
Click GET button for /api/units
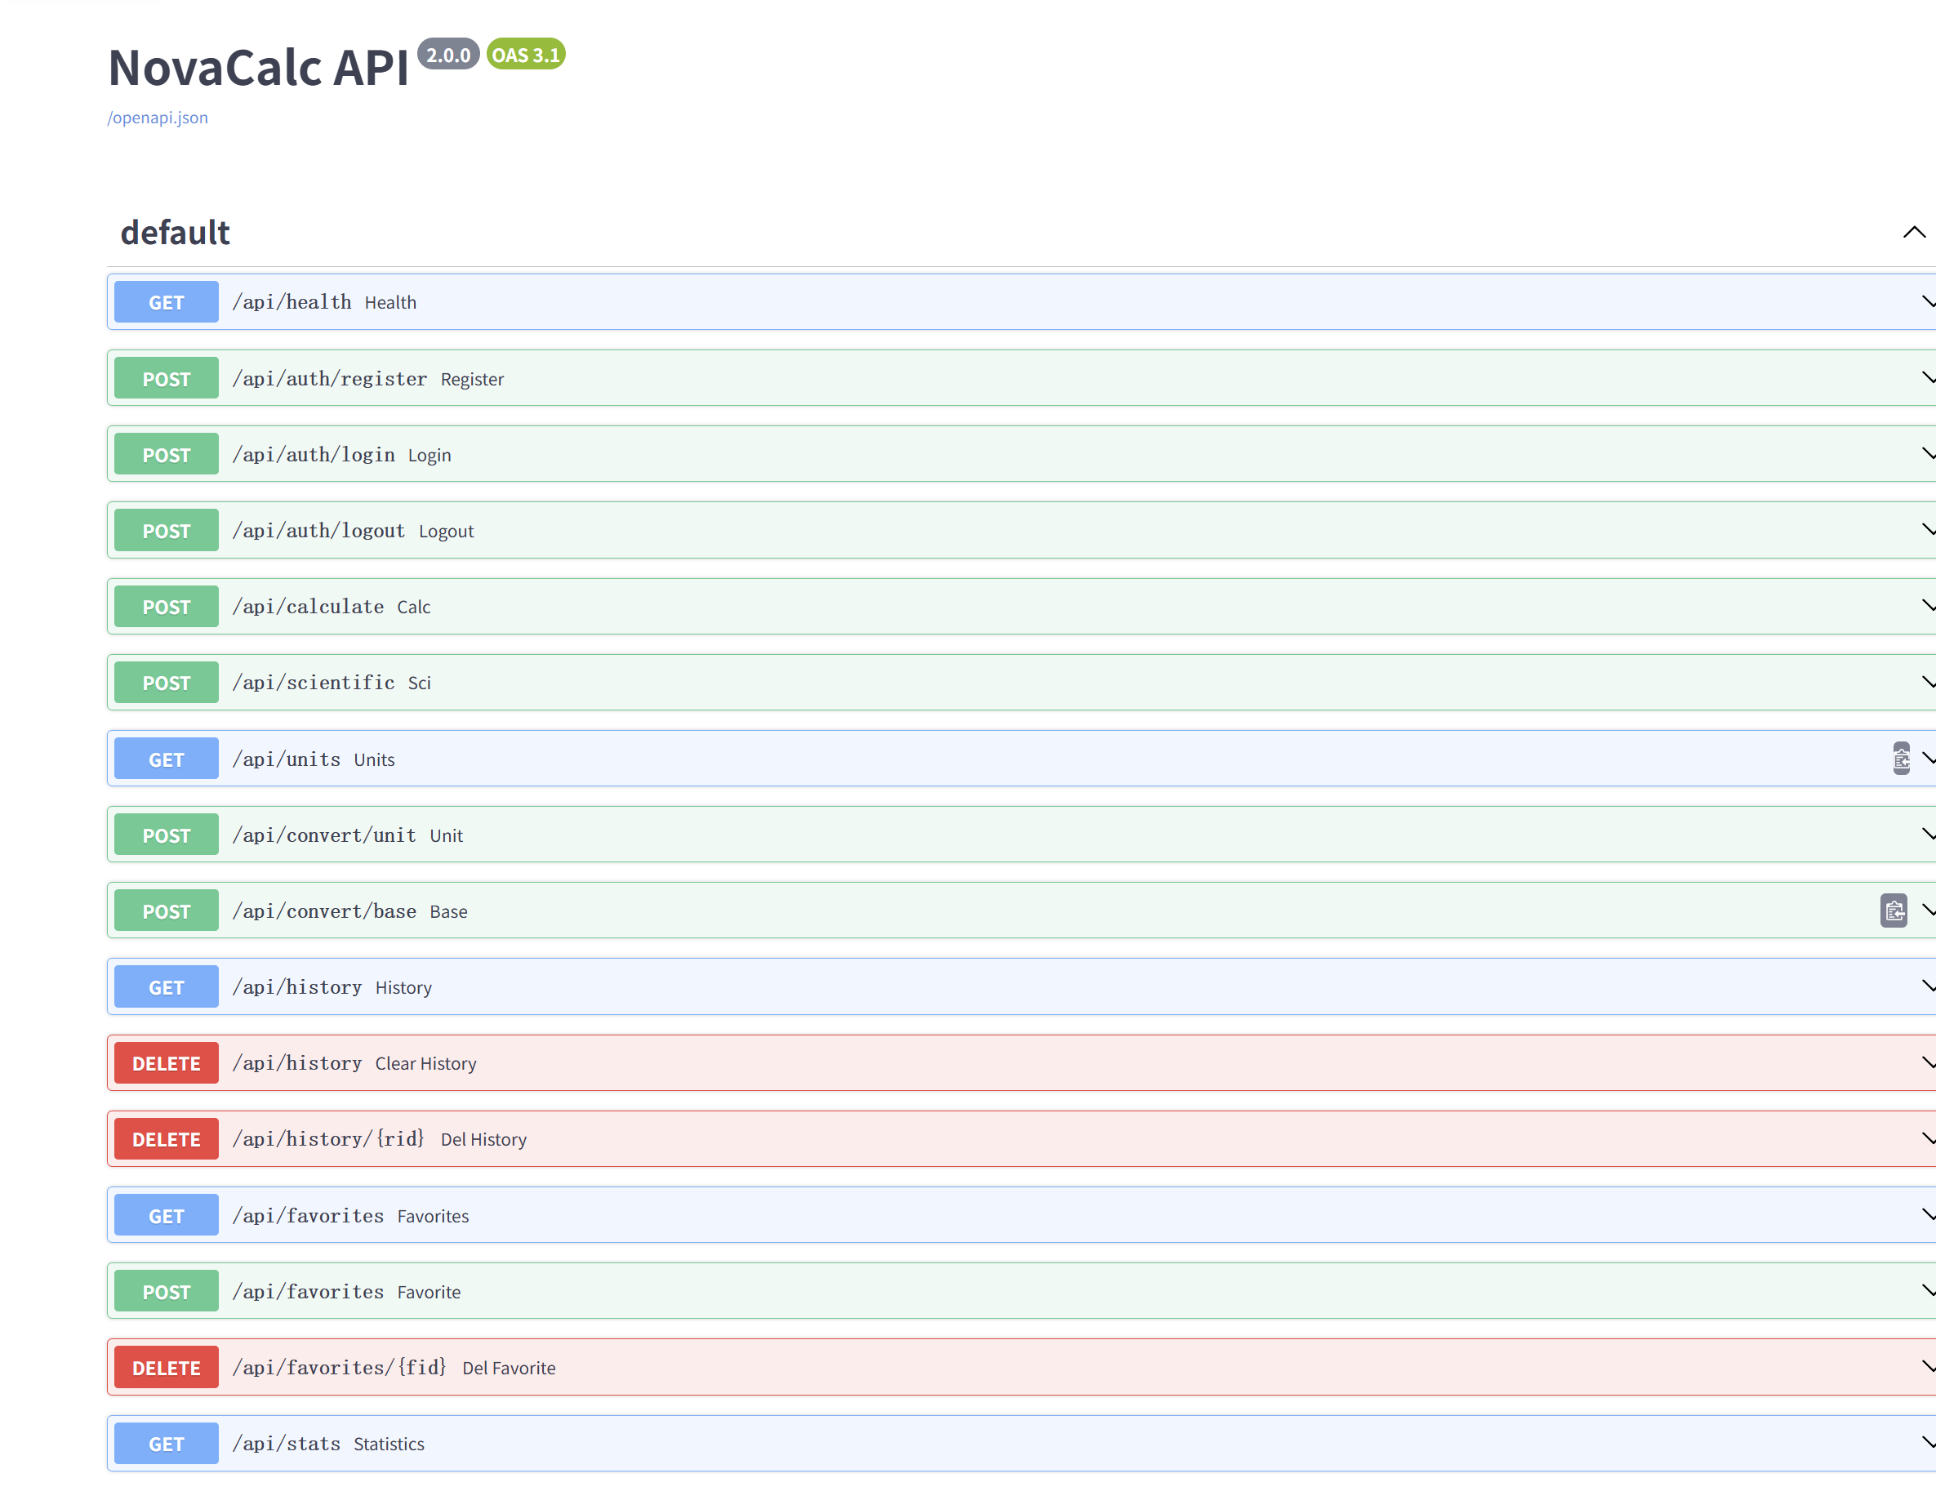click(x=167, y=759)
